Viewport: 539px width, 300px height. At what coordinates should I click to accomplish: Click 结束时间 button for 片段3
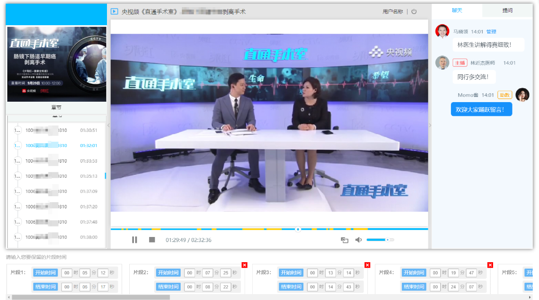[x=291, y=287]
